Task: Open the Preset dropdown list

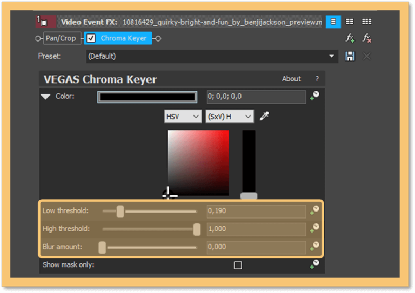Action: pyautogui.click(x=212, y=56)
